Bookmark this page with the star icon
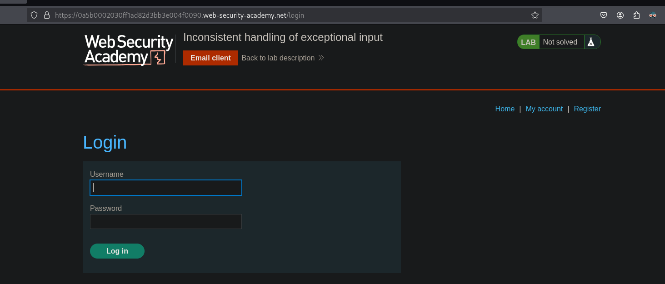The height and width of the screenshot is (284, 665). (x=535, y=15)
